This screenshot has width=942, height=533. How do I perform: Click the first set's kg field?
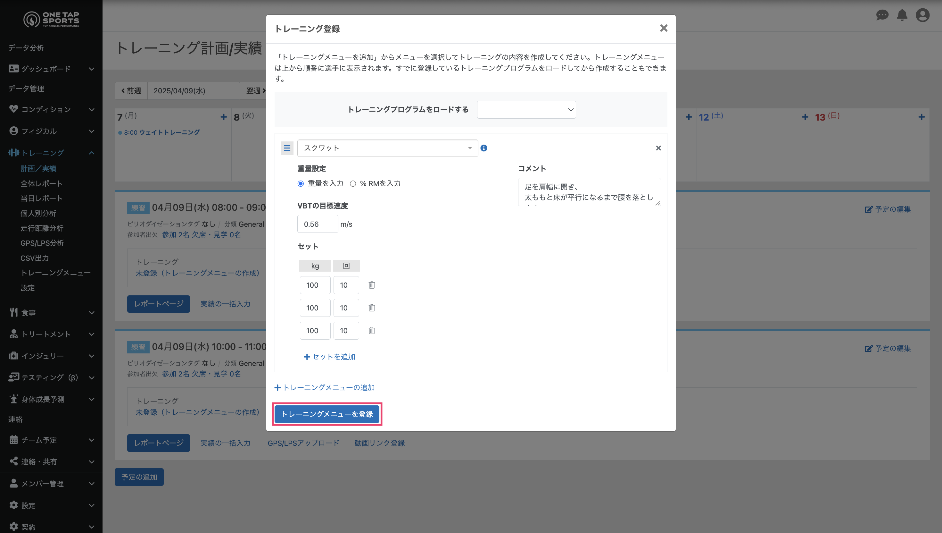315,285
